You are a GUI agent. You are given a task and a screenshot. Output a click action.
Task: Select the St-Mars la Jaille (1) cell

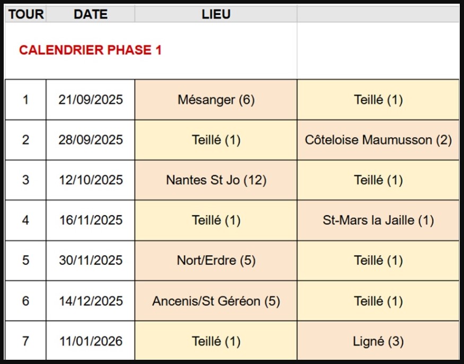click(x=378, y=220)
